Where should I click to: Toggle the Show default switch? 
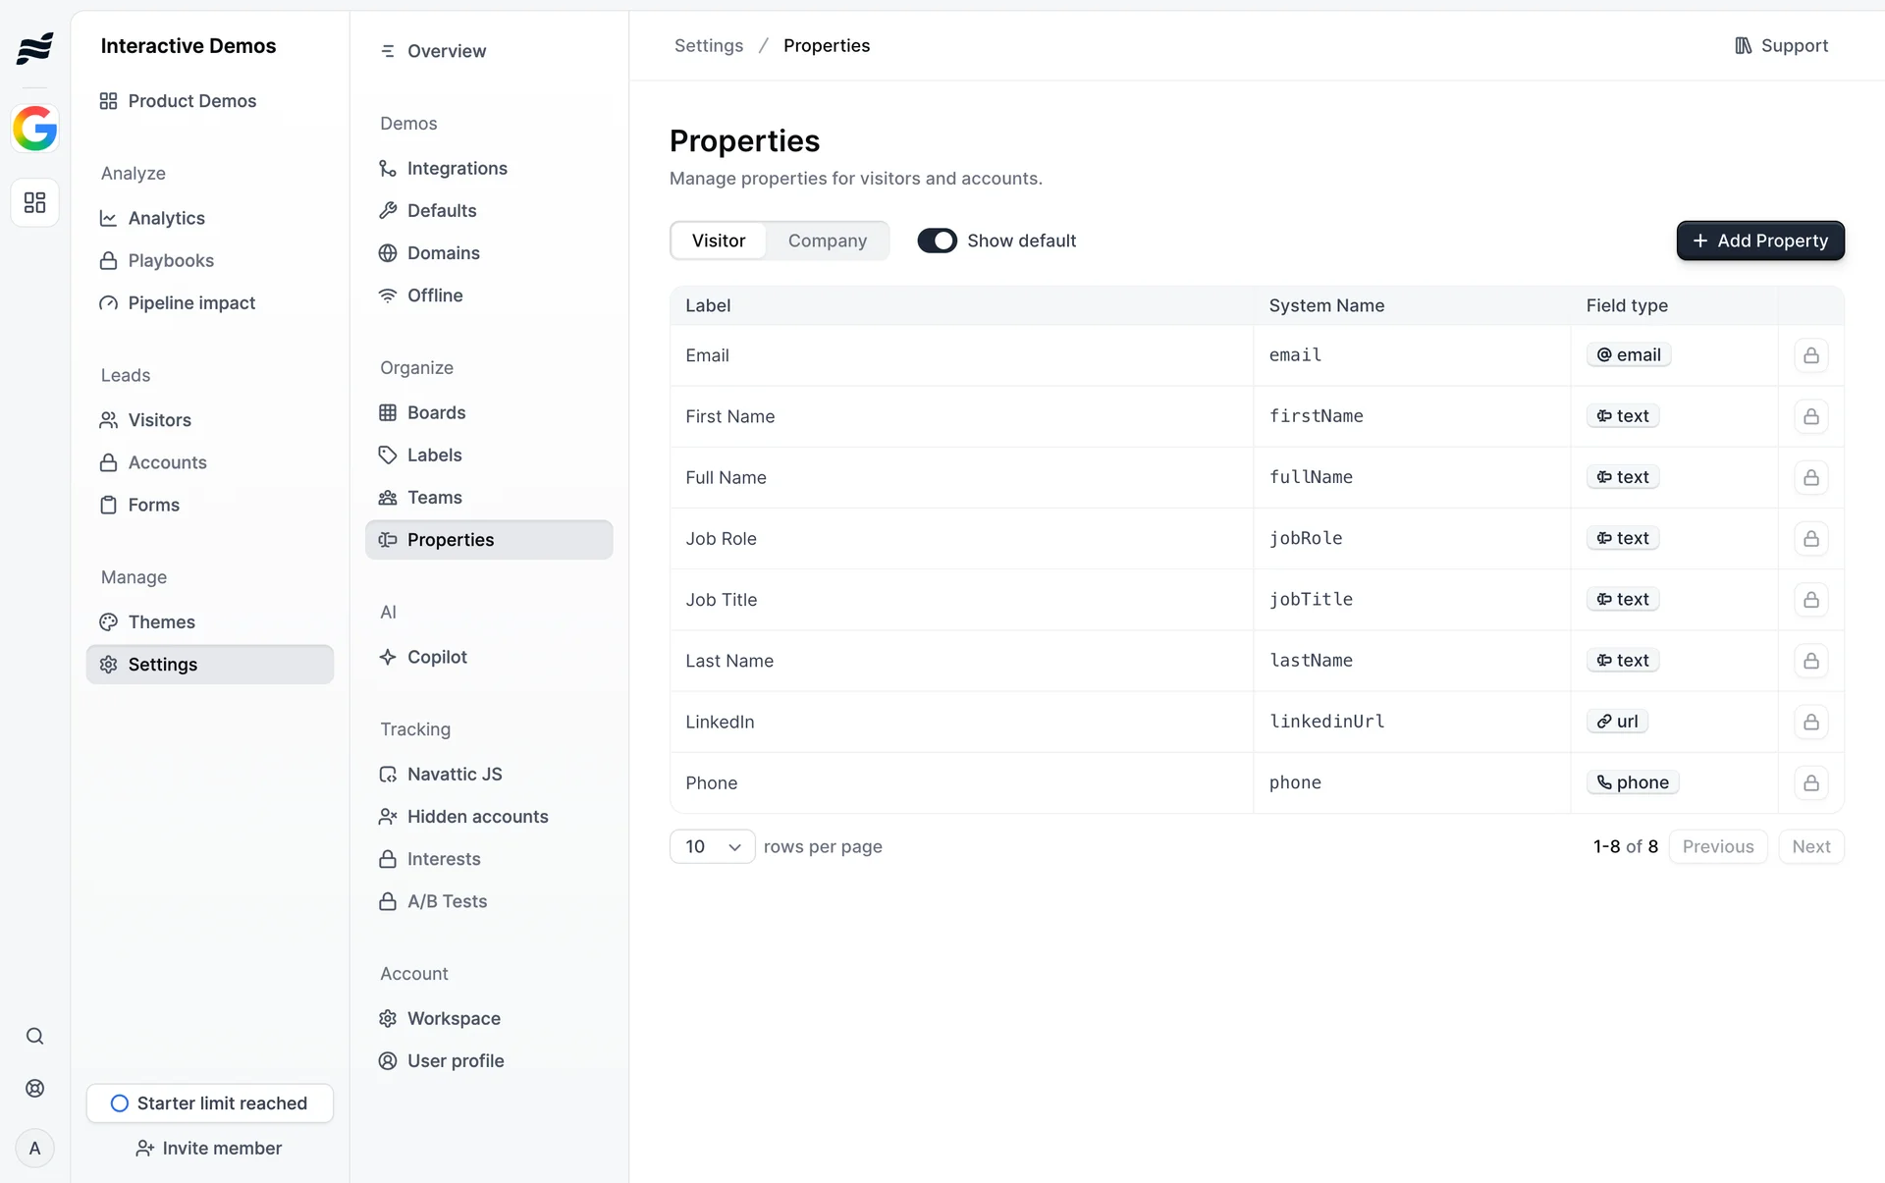point(937,241)
